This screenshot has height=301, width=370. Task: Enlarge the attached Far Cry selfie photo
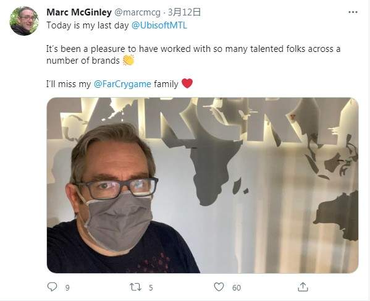coord(203,185)
